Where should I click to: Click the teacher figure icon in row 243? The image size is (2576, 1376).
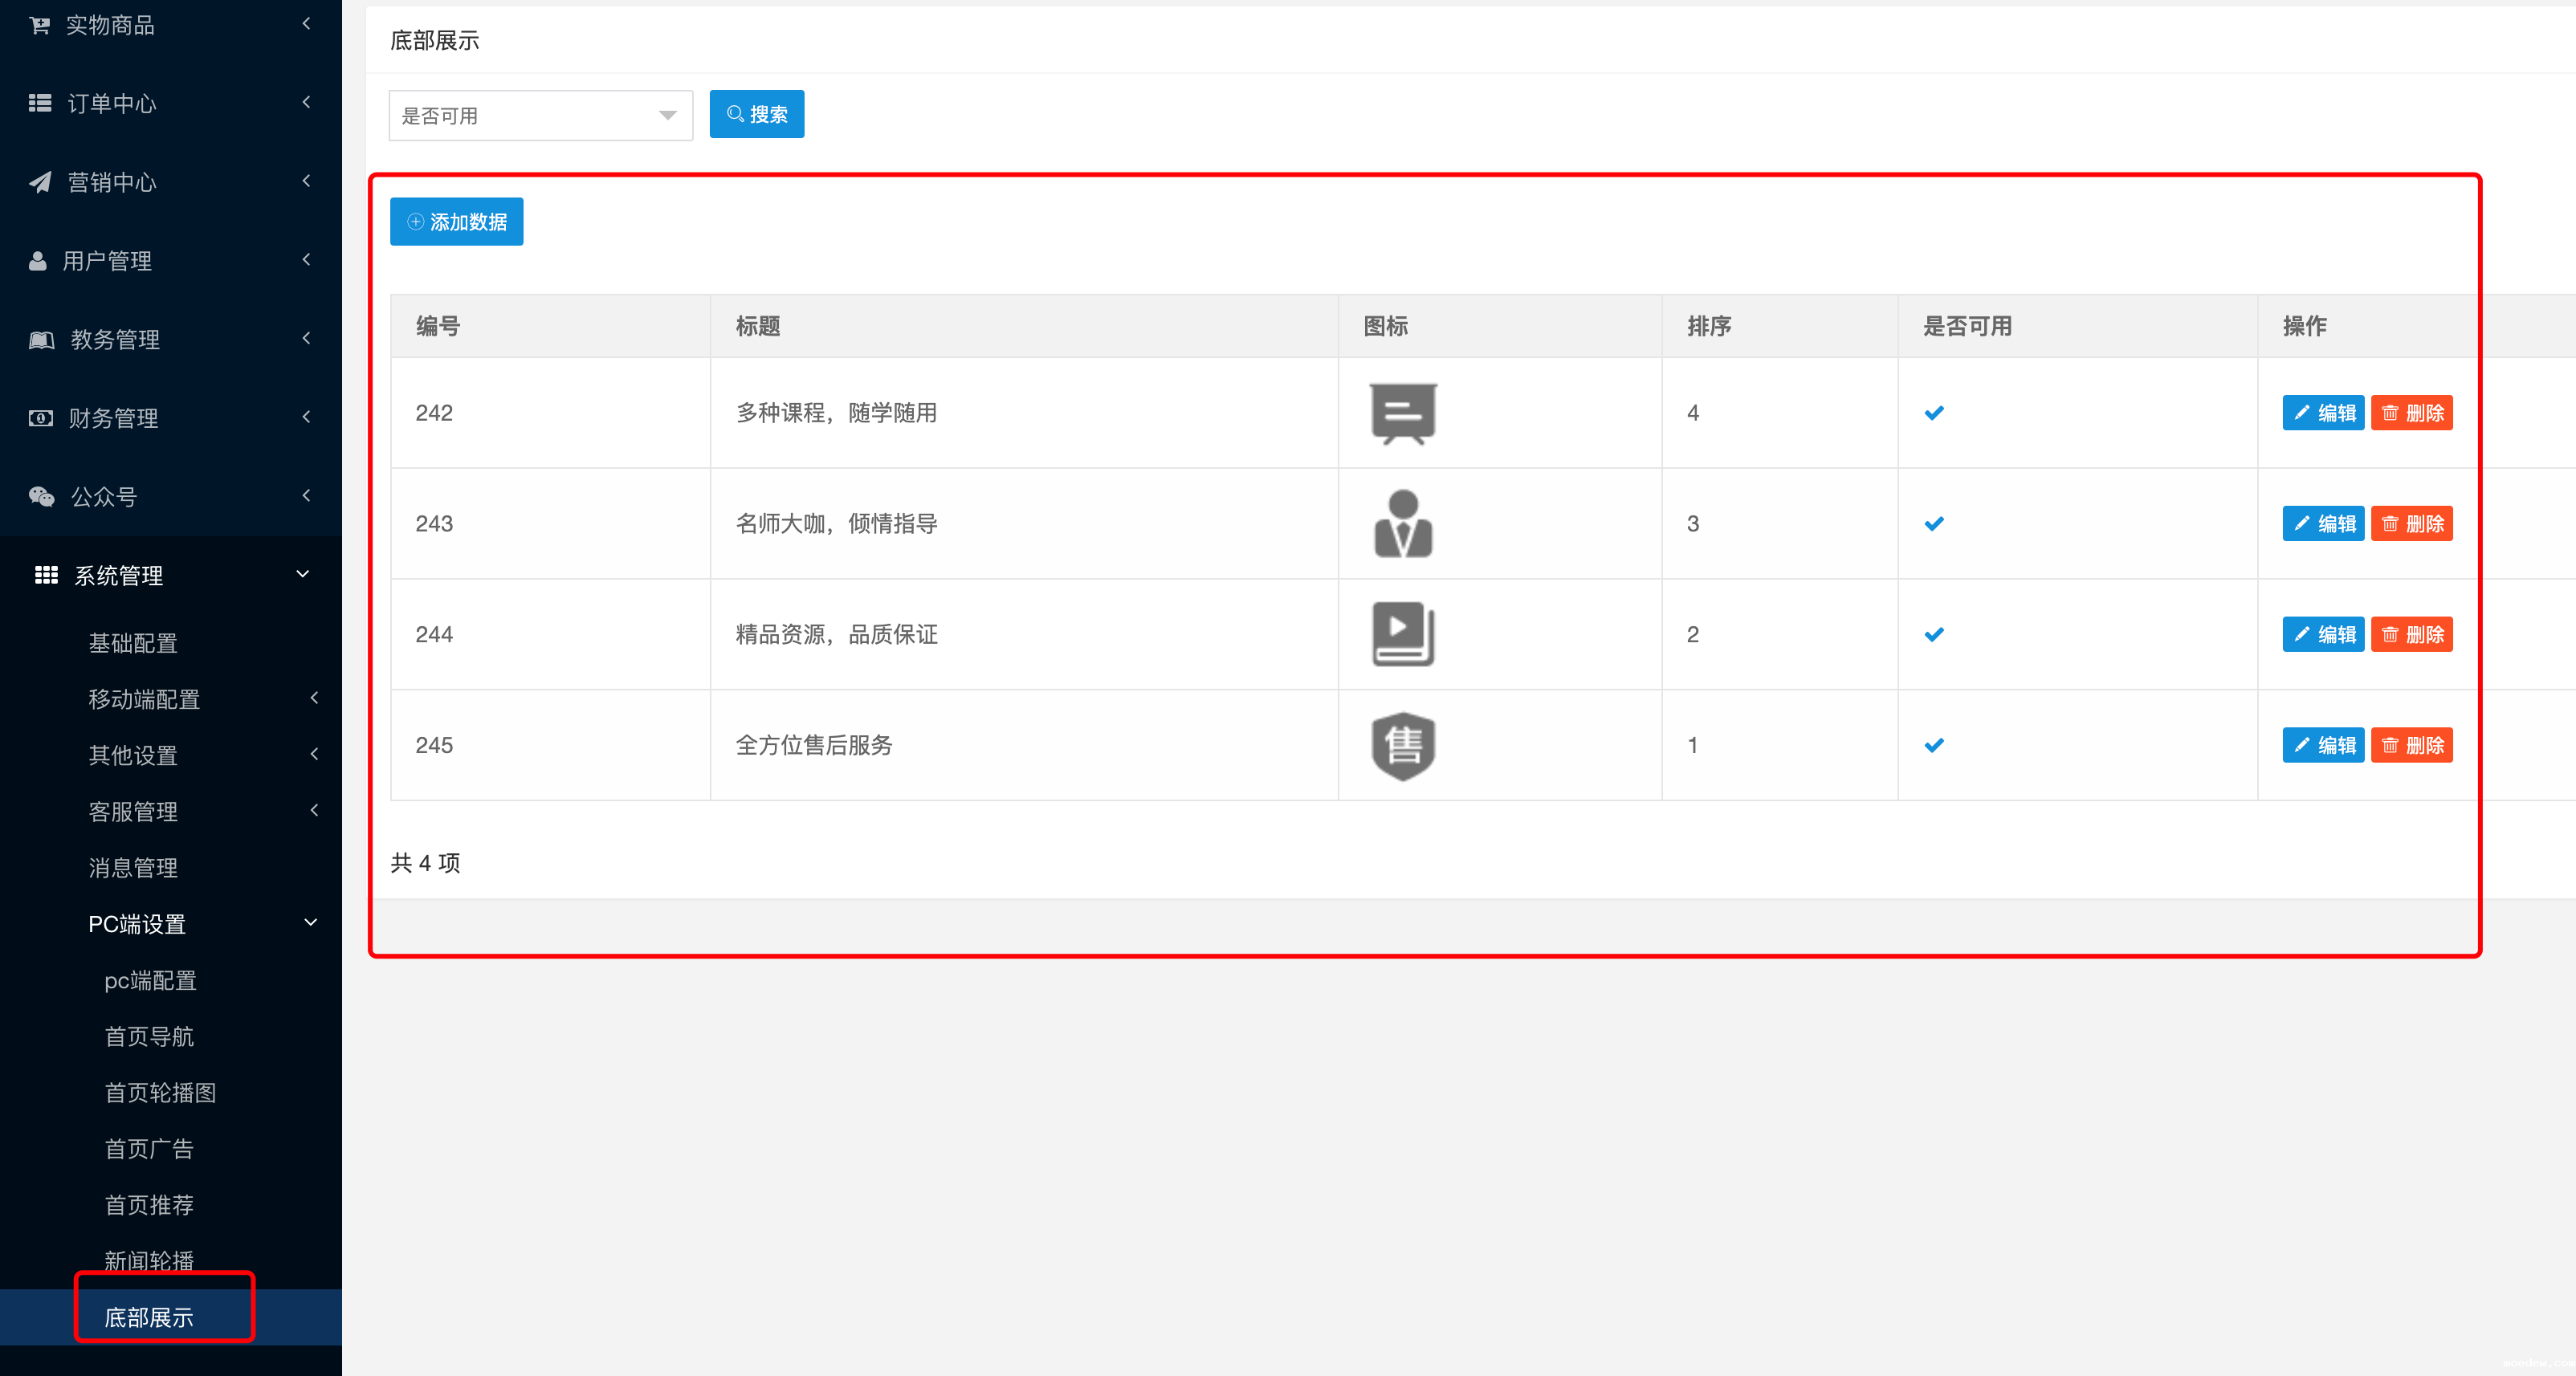pyautogui.click(x=1402, y=523)
